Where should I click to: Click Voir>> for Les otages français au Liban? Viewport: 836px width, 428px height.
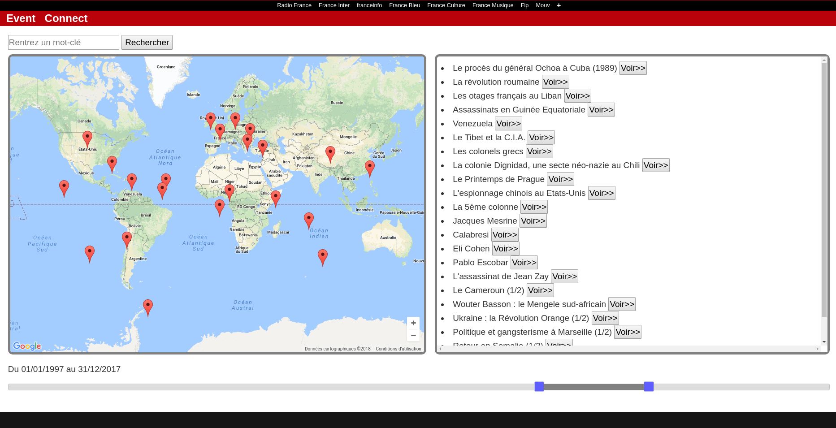pyautogui.click(x=577, y=96)
